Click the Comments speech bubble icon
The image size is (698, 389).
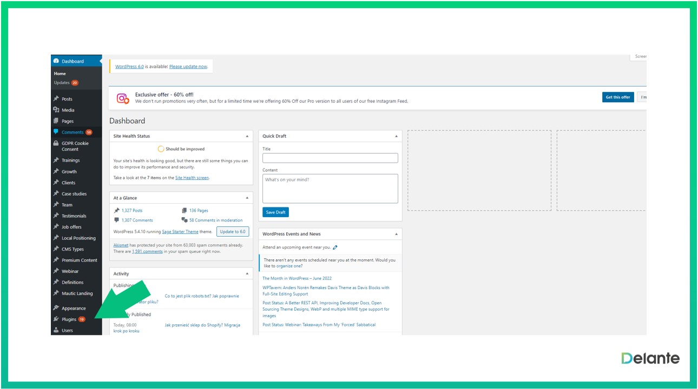pyautogui.click(x=56, y=132)
